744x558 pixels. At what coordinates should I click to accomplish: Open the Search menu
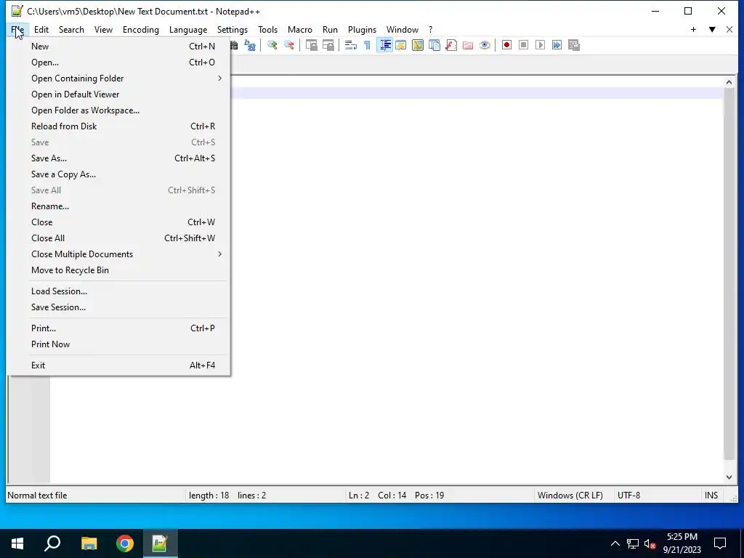point(71,29)
